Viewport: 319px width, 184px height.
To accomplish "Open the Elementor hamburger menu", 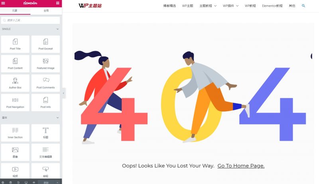I will [x=3, y=3].
